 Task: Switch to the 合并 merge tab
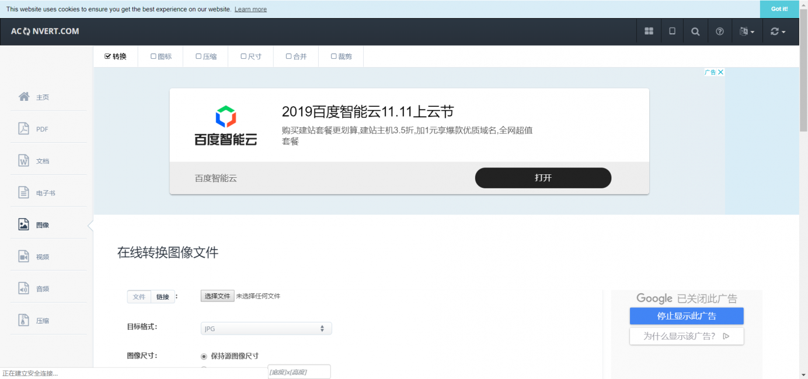coord(296,57)
